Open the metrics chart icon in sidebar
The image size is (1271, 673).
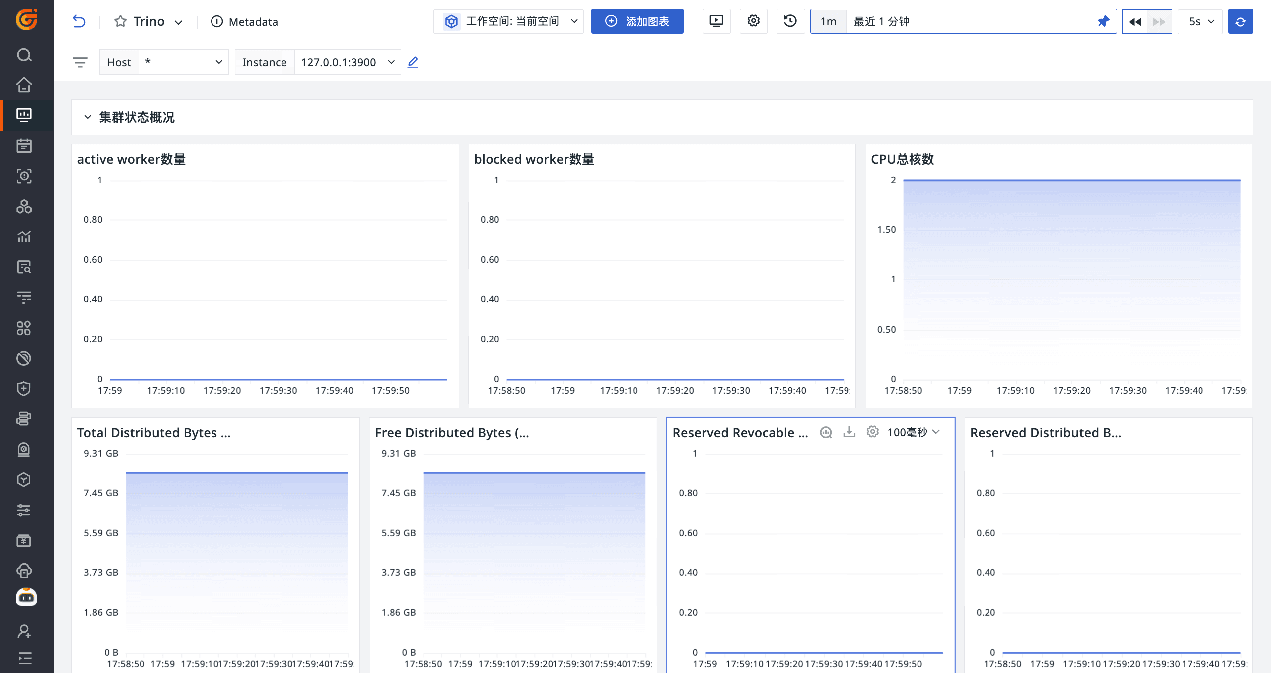click(x=24, y=237)
